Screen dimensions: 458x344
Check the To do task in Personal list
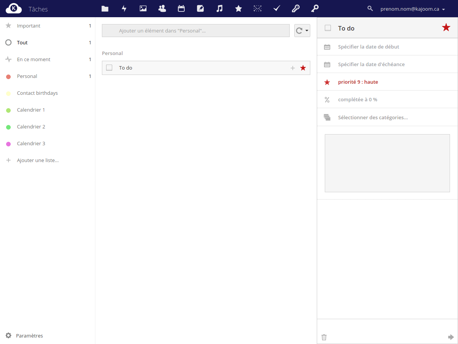(109, 68)
